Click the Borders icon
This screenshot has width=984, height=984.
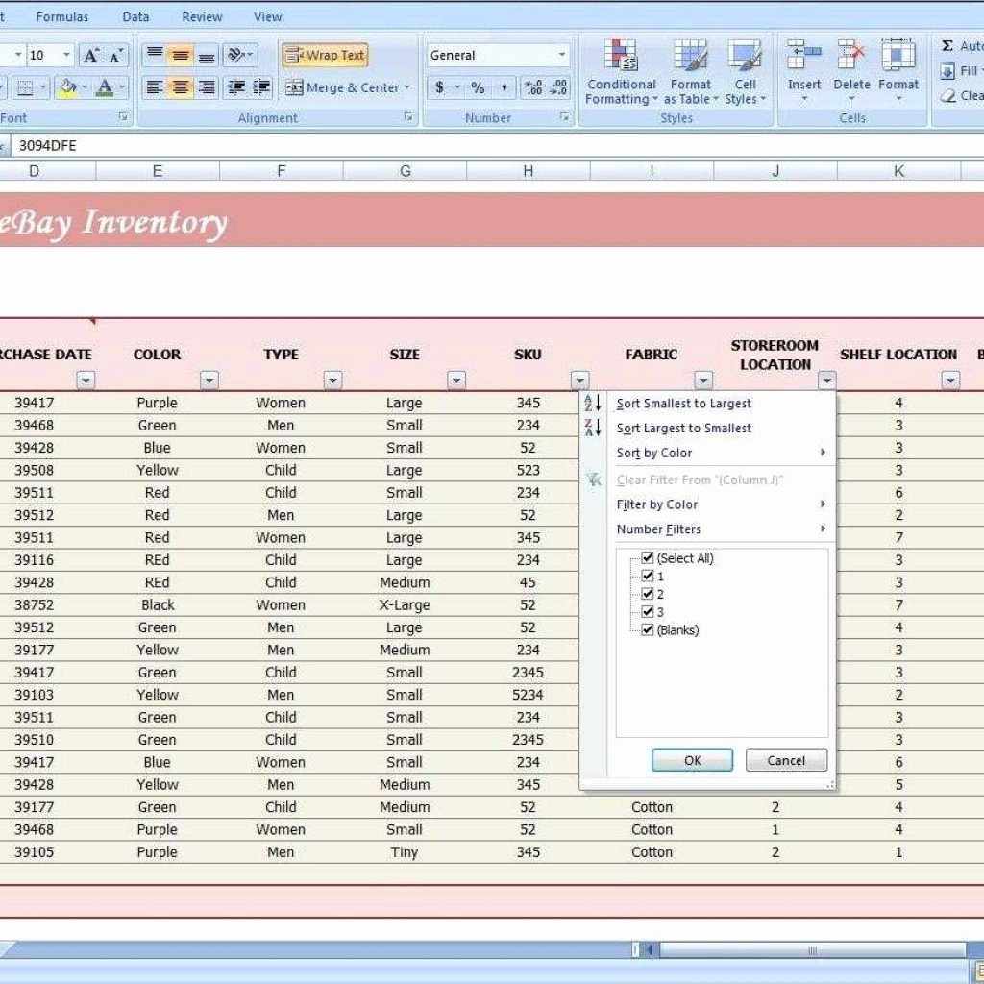click(25, 87)
